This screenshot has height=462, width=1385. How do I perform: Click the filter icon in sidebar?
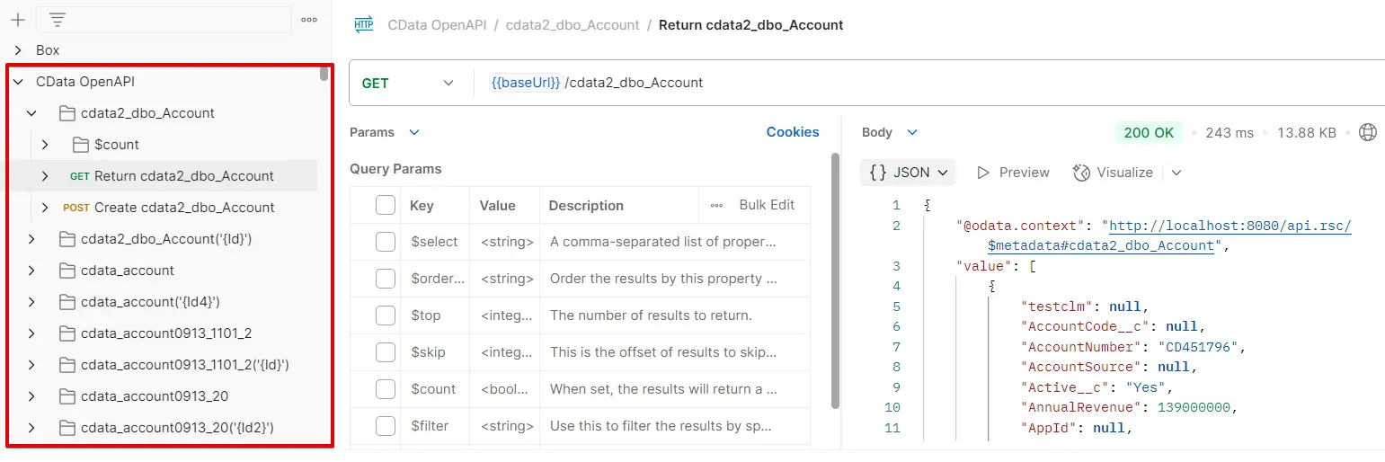click(x=58, y=20)
